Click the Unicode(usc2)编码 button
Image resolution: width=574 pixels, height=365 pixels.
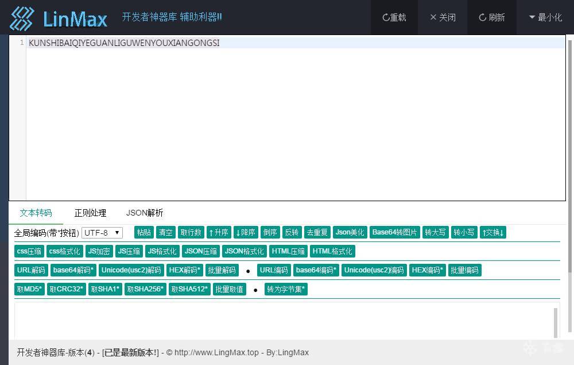374,271
